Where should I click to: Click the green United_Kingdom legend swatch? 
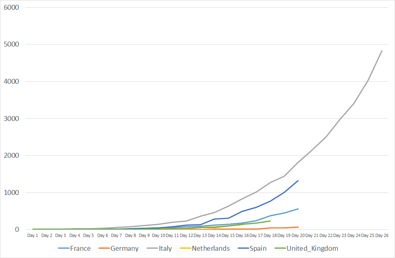coord(280,248)
